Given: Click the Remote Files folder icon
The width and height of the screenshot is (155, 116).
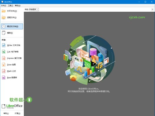Looking at the screenshot, I should 4,17.
